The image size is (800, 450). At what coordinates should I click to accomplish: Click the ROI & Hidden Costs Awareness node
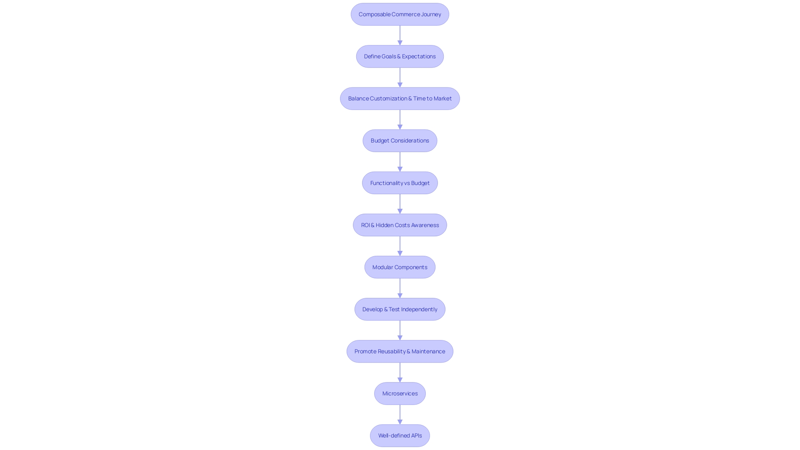[400, 225]
